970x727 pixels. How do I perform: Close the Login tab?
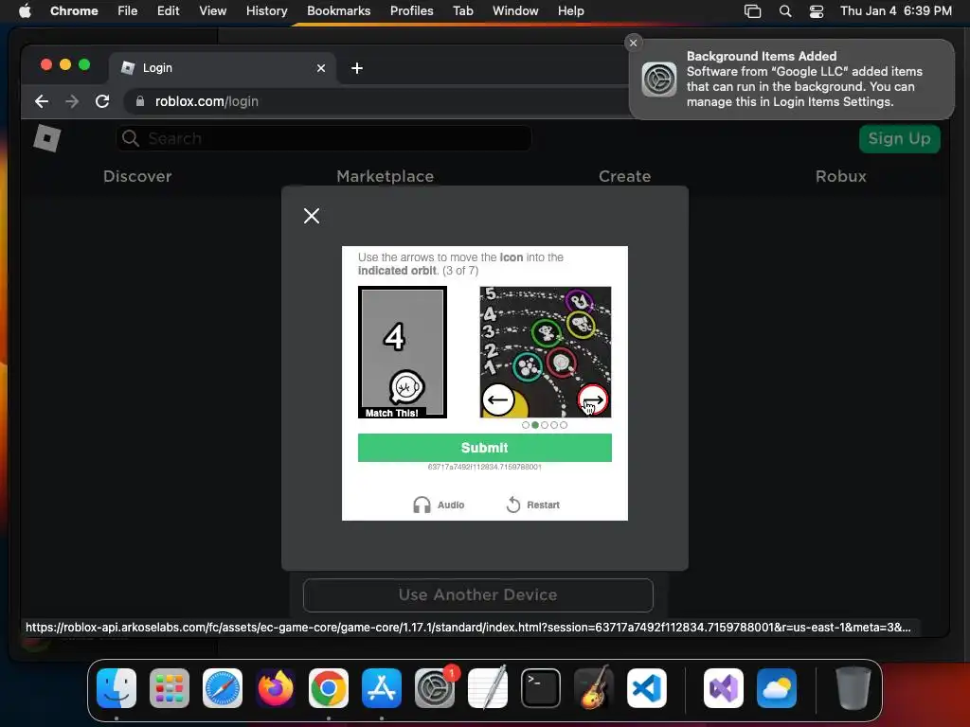pyautogui.click(x=321, y=68)
